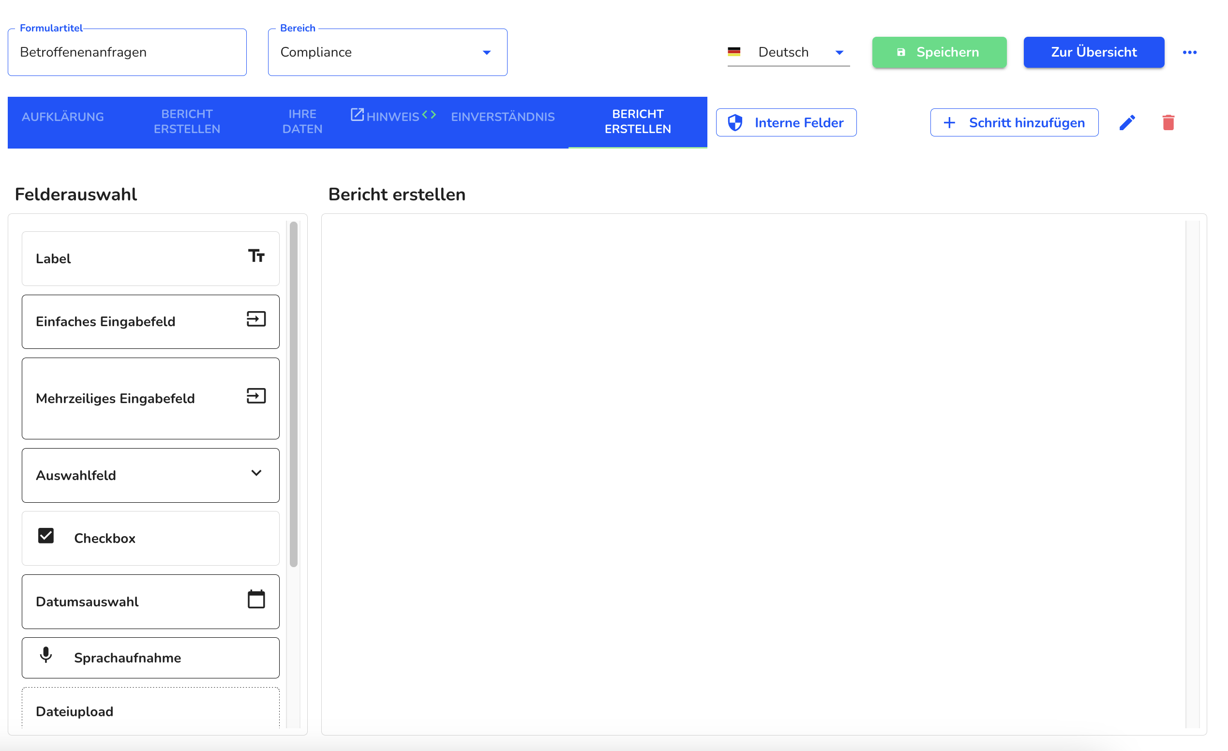Click the microphone icon on Sprachaufnahme
The height and width of the screenshot is (751, 1228).
(46, 655)
